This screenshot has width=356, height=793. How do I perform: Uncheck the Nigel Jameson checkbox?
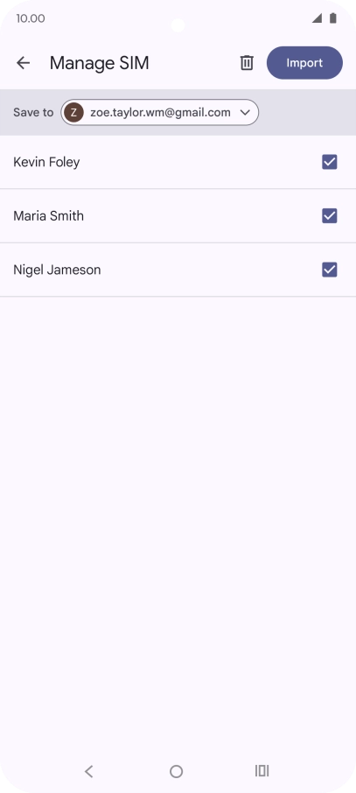click(330, 270)
